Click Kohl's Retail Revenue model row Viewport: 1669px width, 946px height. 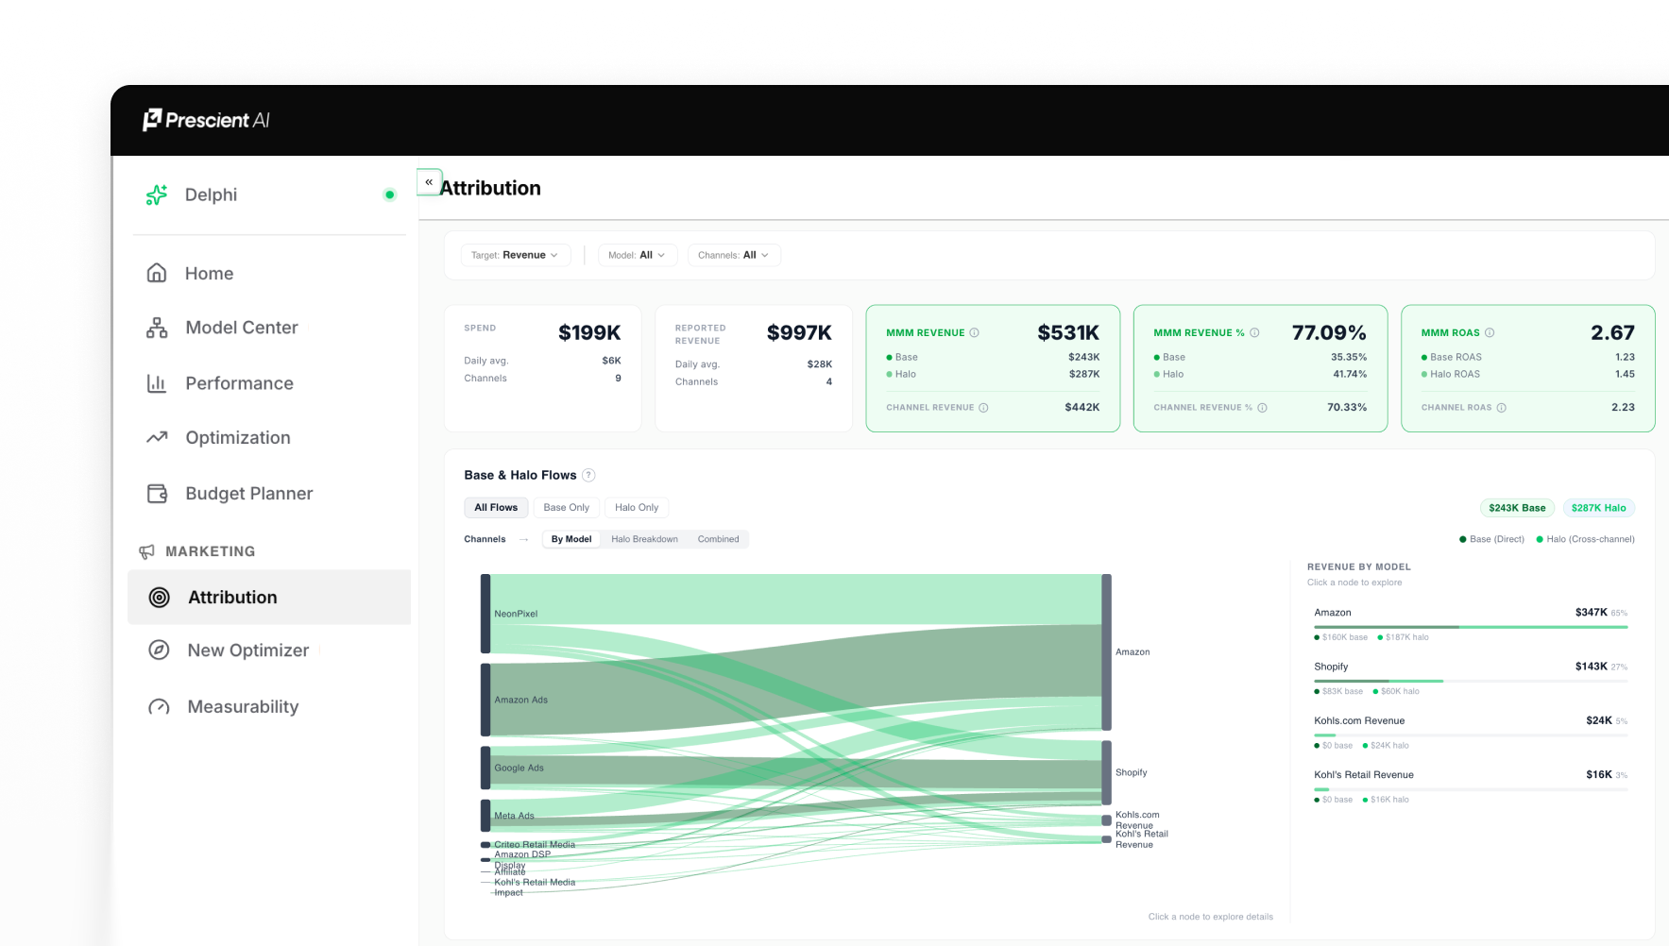click(1471, 786)
